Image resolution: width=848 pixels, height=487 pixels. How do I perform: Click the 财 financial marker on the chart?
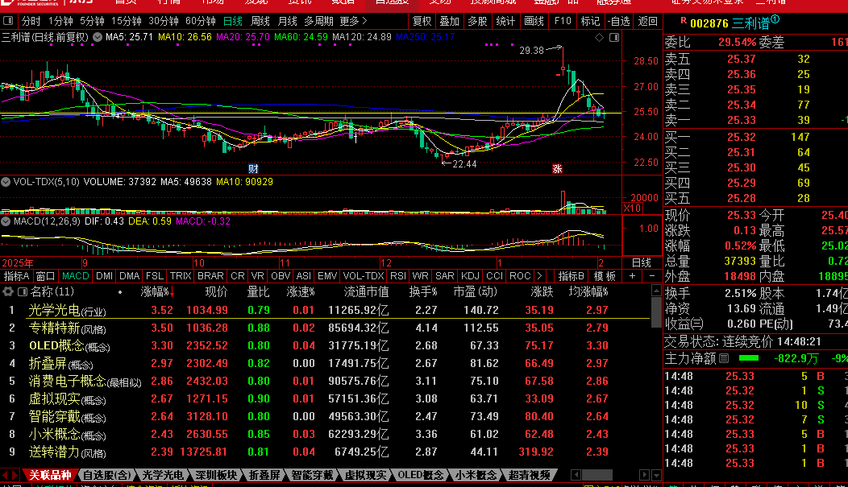(x=253, y=169)
